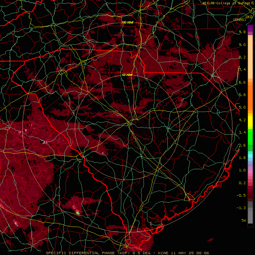Click the 0.2 value on the scale
This screenshot has height=255, width=255.
[242, 183]
